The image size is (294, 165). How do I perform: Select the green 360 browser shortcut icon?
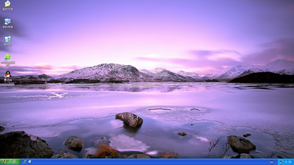pyautogui.click(x=8, y=57)
